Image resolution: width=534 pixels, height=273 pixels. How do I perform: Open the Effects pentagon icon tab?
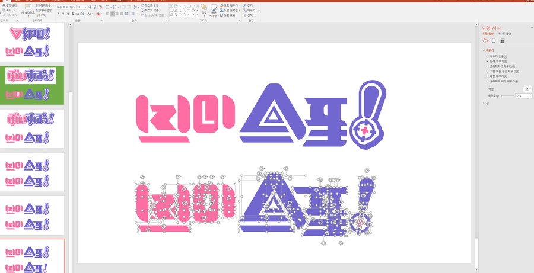pyautogui.click(x=494, y=40)
